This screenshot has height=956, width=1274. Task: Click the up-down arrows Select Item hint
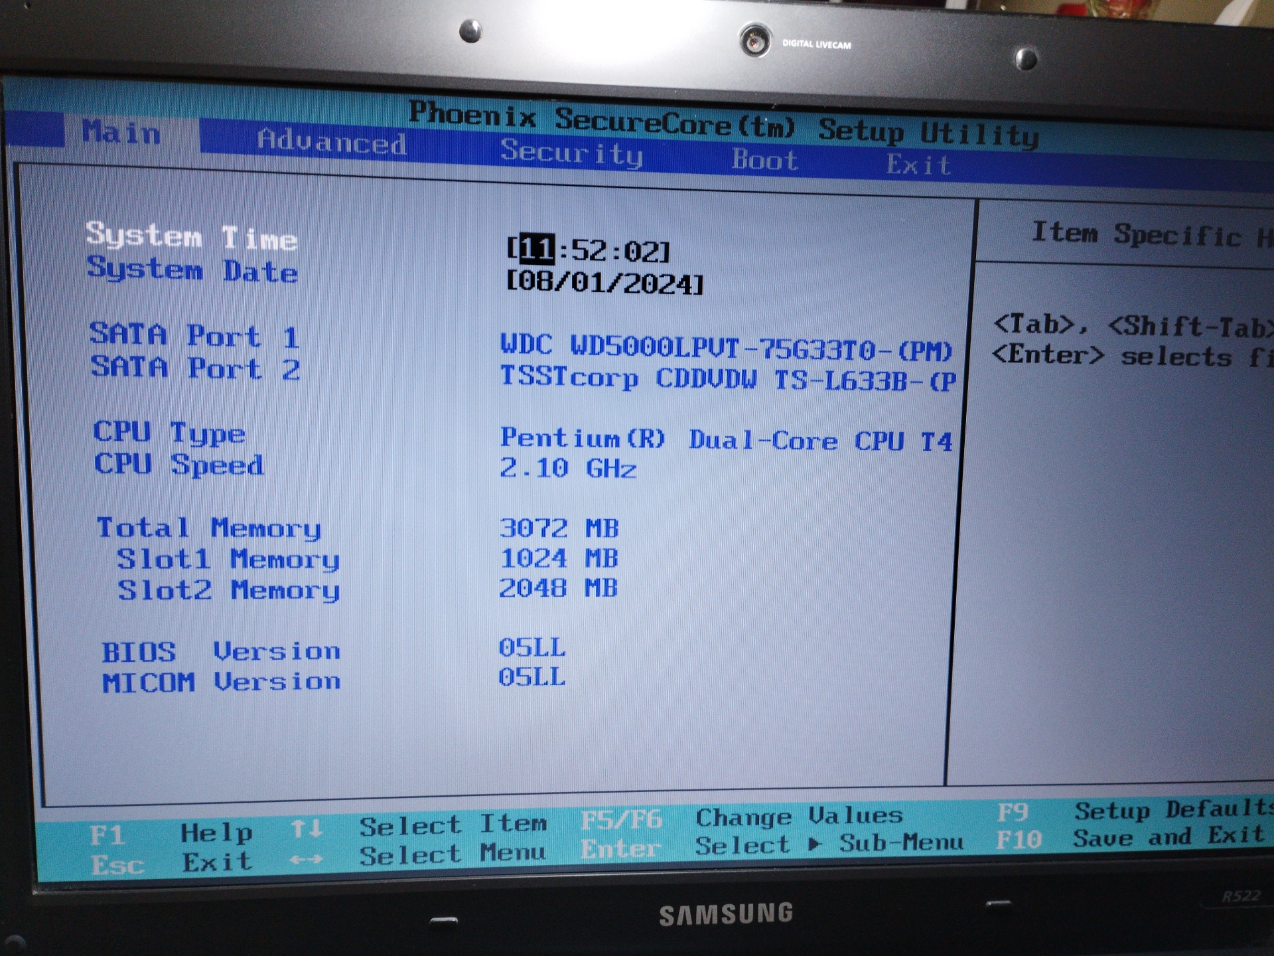click(419, 826)
